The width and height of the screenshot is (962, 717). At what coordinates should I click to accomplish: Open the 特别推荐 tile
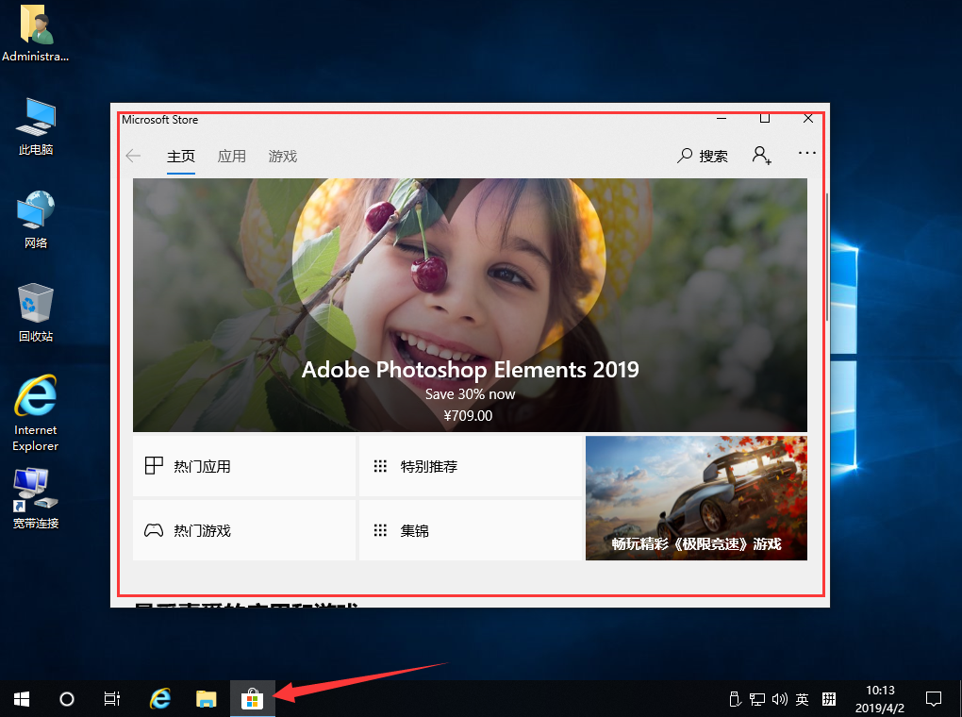470,466
